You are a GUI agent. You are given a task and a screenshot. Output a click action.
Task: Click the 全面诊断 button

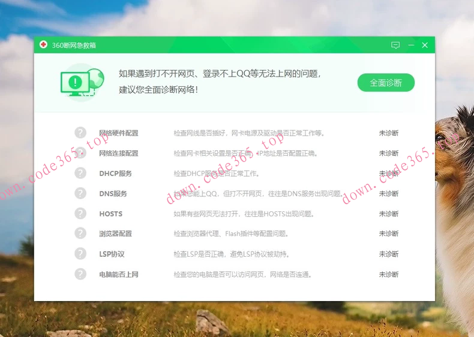coord(386,83)
